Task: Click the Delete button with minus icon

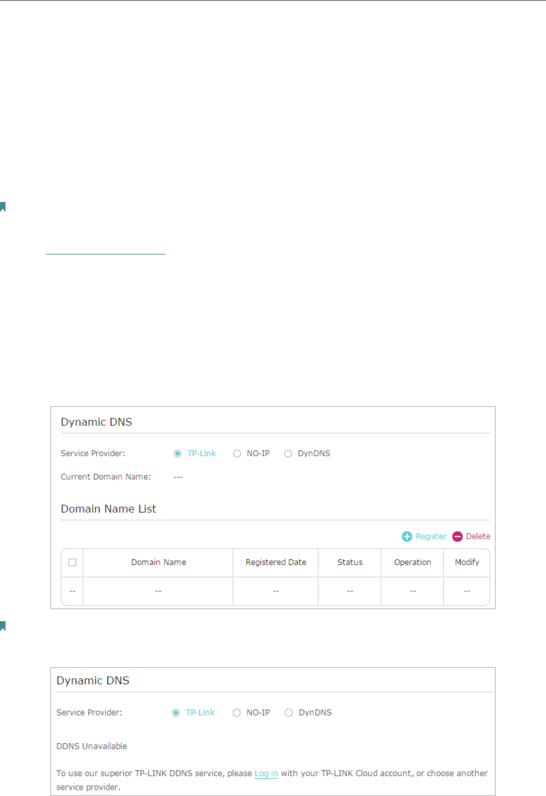Action: [x=471, y=536]
